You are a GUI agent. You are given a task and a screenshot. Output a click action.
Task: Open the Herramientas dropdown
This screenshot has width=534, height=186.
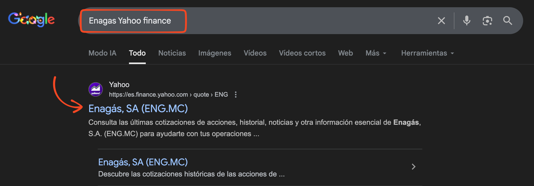pos(427,53)
